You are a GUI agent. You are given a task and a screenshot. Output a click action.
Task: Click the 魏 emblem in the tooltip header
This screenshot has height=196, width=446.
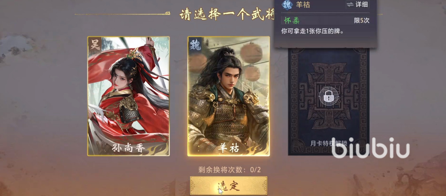[x=287, y=5]
